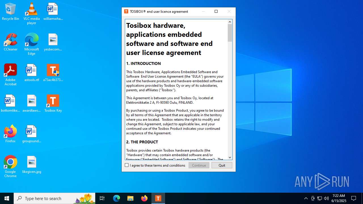The image size is (363, 204).
Task: Open Microsoft Edge desktop shortcut
Action: click(x=31, y=44)
